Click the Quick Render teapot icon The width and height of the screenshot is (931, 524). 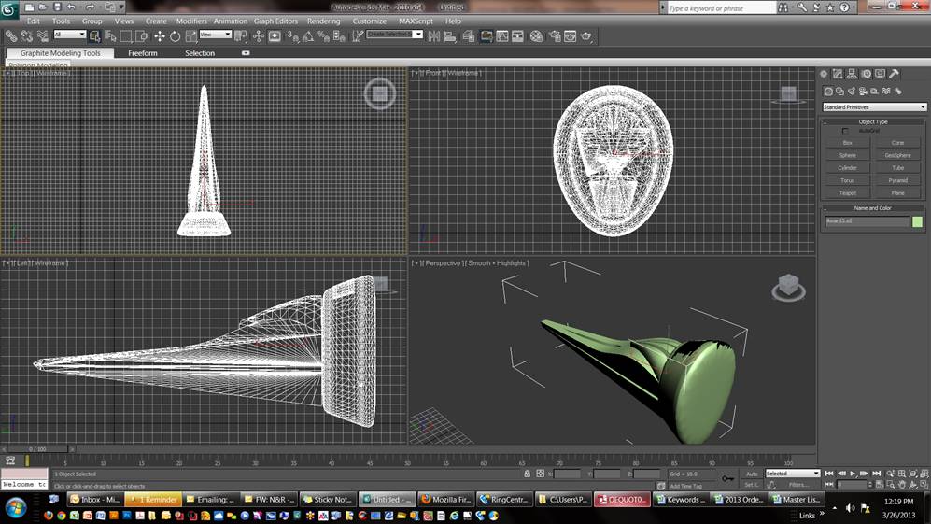coord(586,36)
